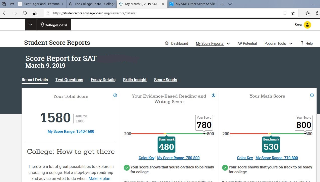View the Skills Insight tab
320x182 pixels.
point(135,80)
